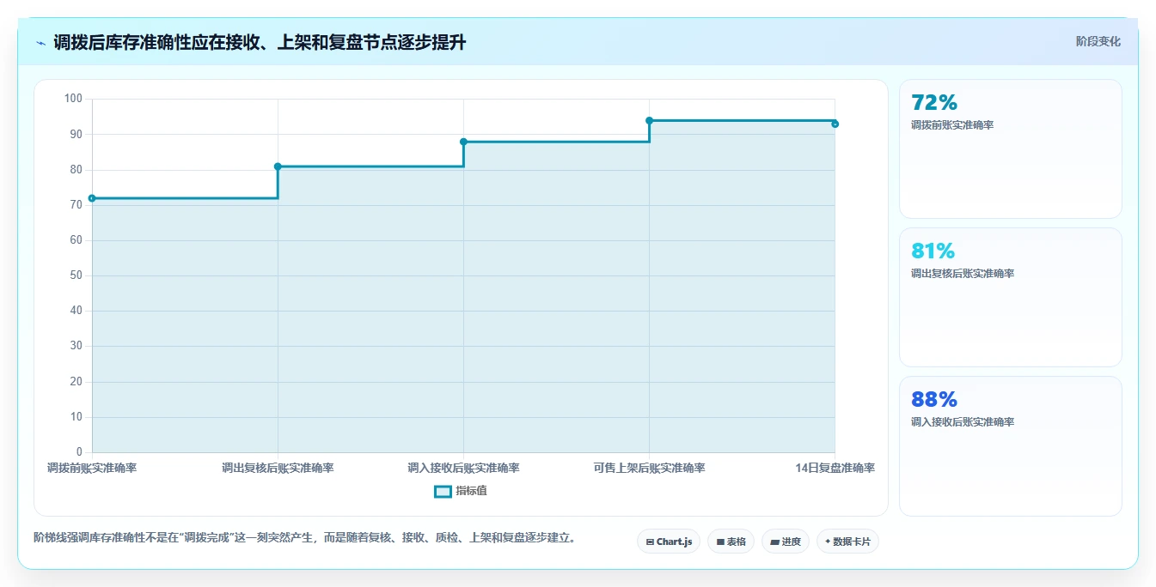Click card caption 调入接收后账实准确率

point(963,422)
